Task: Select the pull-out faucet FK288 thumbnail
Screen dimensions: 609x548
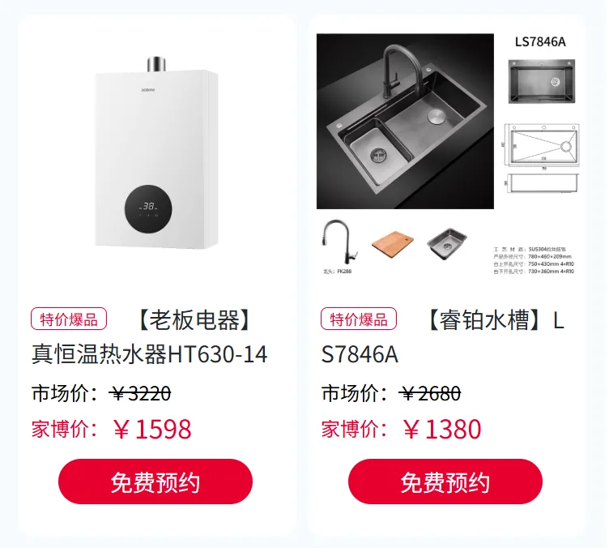Action: point(339,246)
